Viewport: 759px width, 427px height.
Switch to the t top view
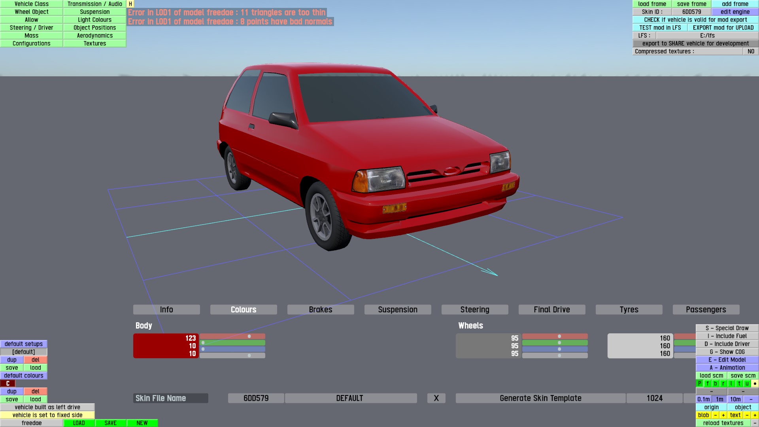tap(739, 384)
